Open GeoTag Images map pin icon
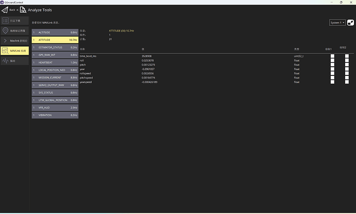Screen dimensions: 356x214 click(5, 30)
